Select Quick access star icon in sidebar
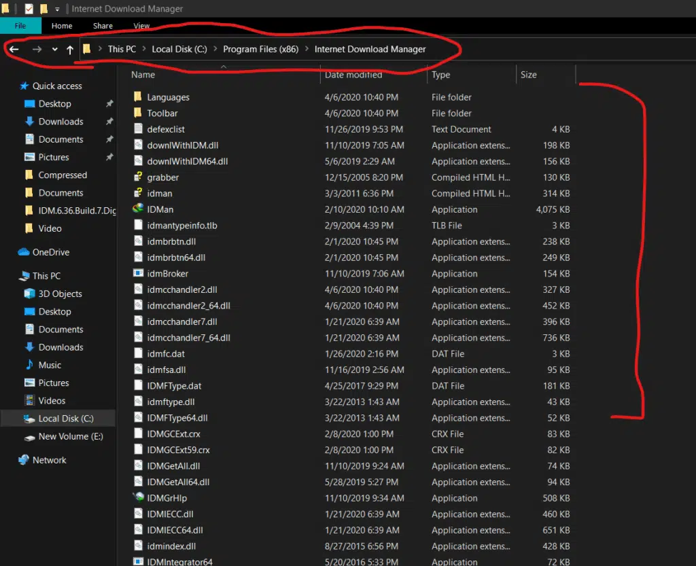 coord(24,86)
